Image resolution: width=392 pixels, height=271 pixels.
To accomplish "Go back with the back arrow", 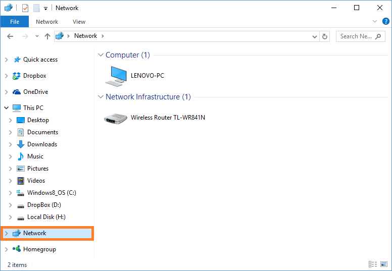I will [x=10, y=36].
